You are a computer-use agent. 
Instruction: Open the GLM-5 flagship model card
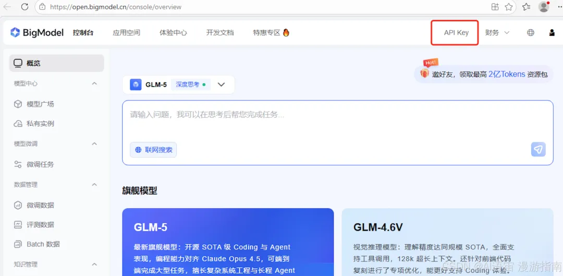228,242
